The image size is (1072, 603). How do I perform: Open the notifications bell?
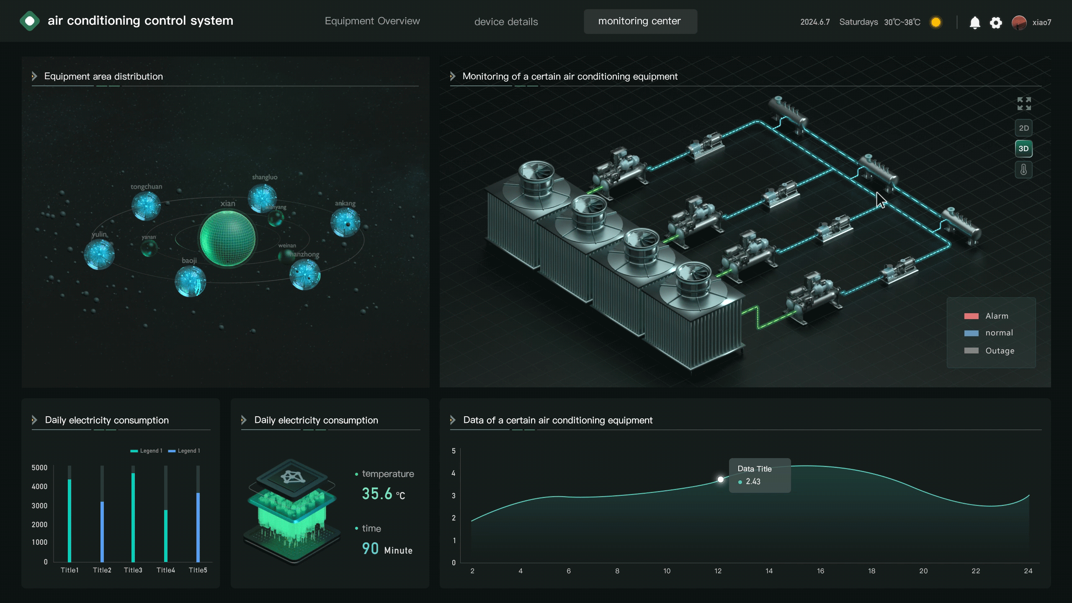click(x=975, y=22)
